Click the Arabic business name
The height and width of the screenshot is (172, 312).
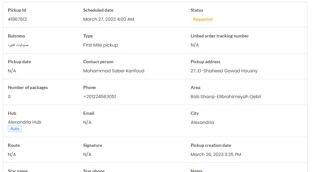[18, 45]
